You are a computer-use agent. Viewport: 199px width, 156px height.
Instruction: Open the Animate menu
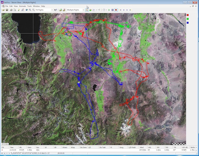click(x=23, y=6)
